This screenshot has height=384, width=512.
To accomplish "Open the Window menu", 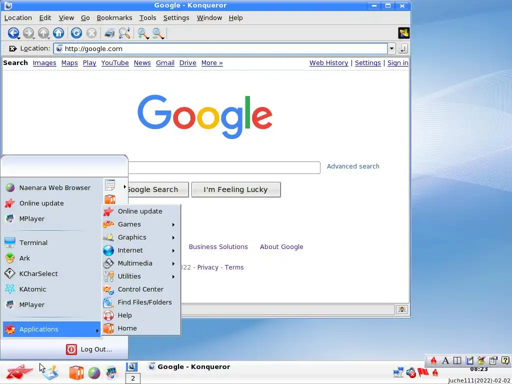I will 209,18.
